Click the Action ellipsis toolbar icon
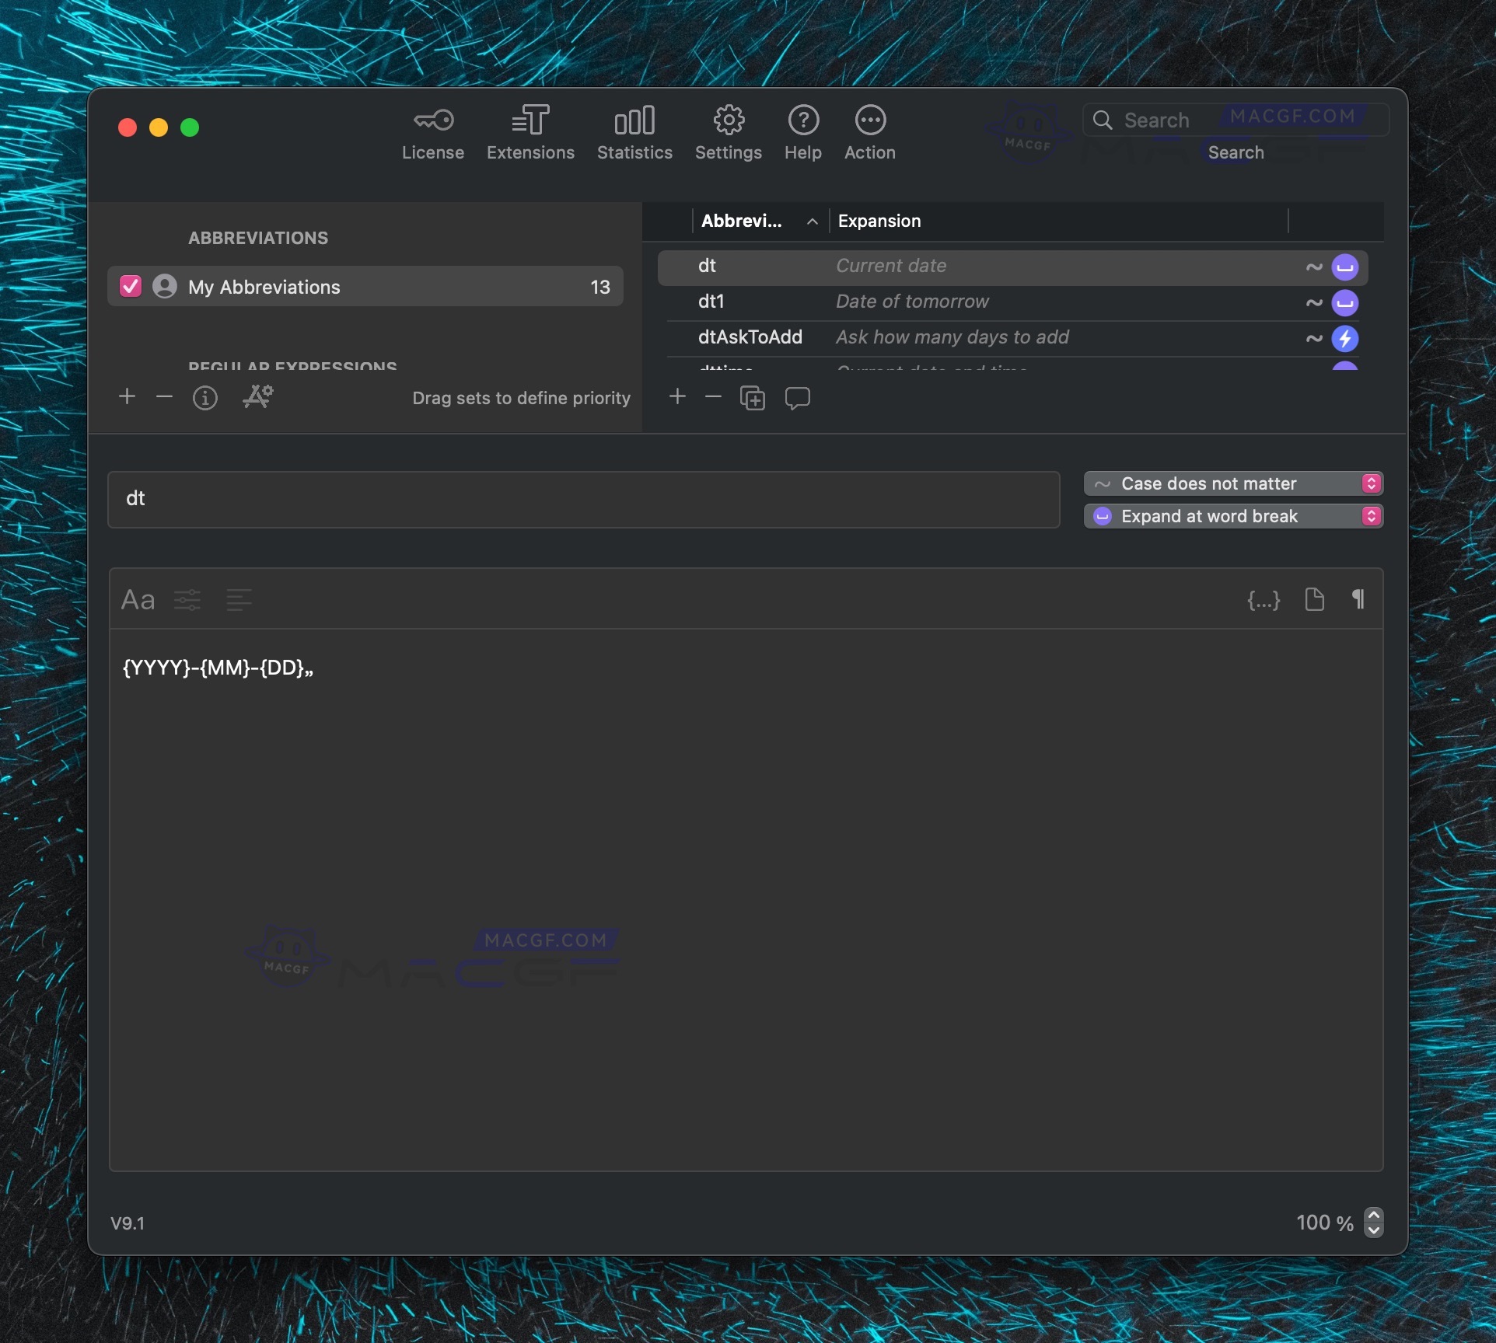The height and width of the screenshot is (1343, 1496). [869, 132]
